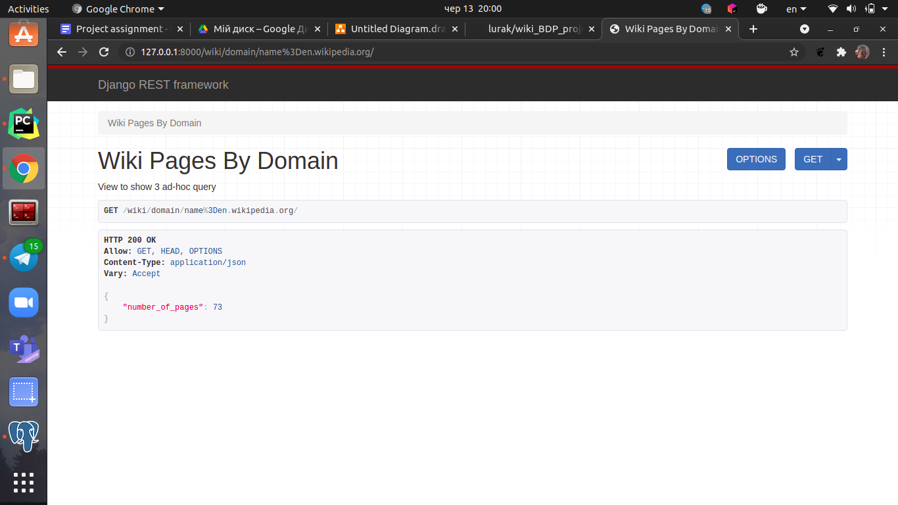Open the Chrome profile avatar

(862, 52)
